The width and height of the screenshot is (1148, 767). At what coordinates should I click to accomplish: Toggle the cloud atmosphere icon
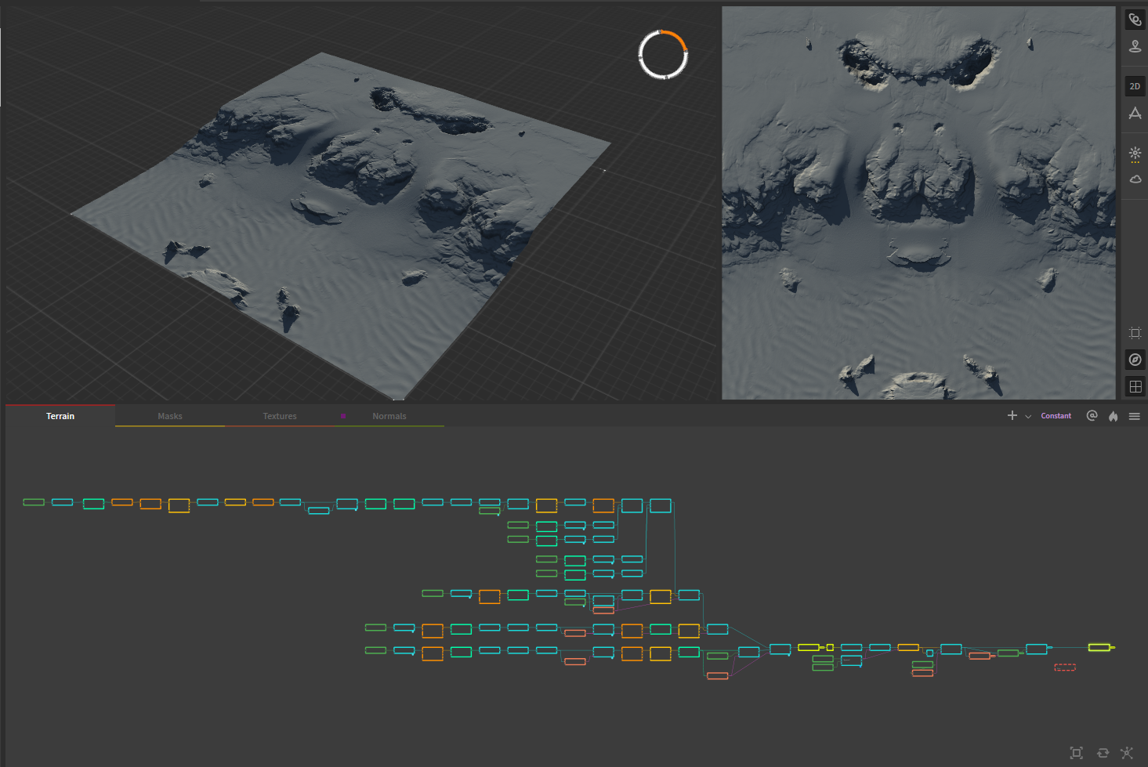[1135, 179]
